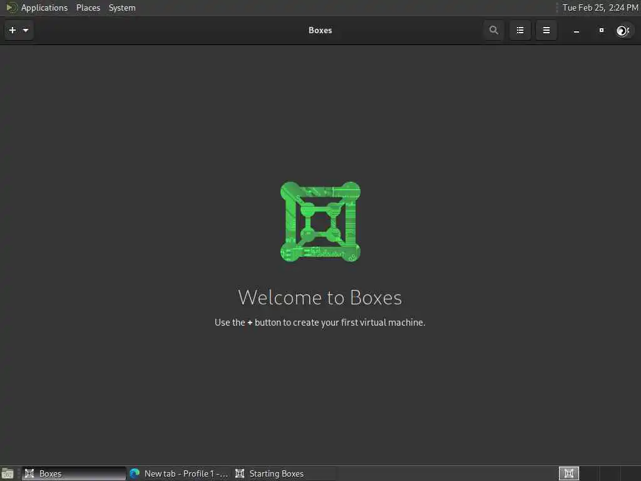Viewport: 641px width, 481px height.
Task: Switch to New tab - Profile 1 taskbar window
Action: pos(178,473)
